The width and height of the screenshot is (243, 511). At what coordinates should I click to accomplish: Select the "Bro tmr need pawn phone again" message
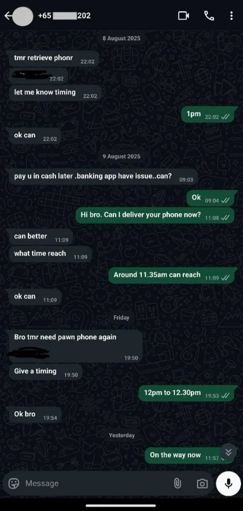tap(75, 346)
